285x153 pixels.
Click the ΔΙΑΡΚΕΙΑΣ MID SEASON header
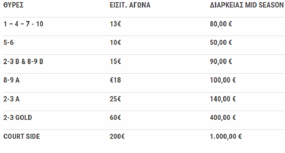(247, 5)
